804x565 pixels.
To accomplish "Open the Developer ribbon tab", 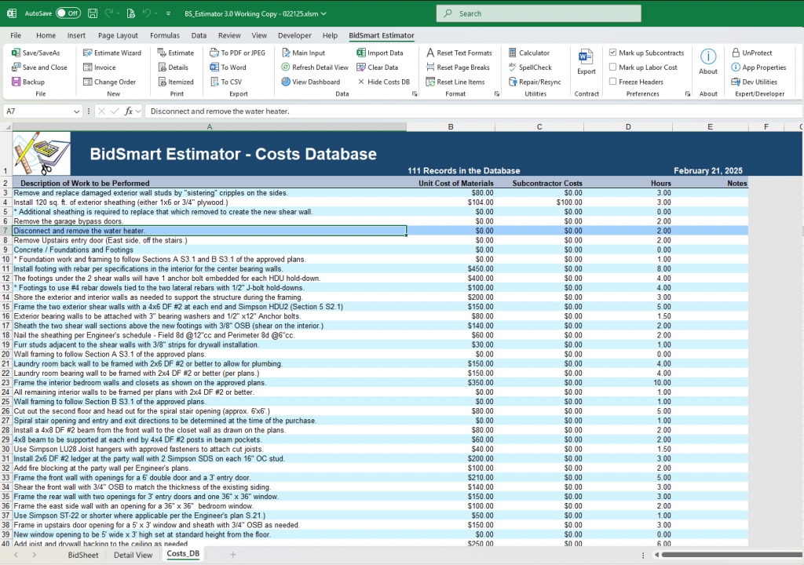I will click(294, 35).
